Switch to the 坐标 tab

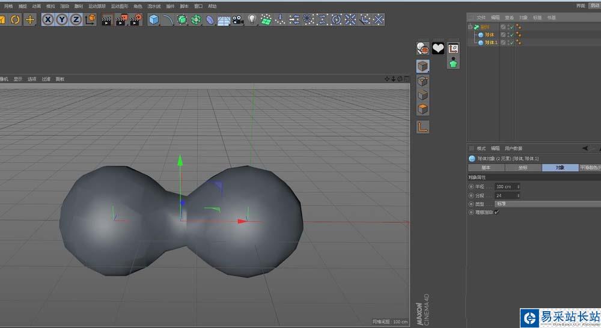[523, 168]
